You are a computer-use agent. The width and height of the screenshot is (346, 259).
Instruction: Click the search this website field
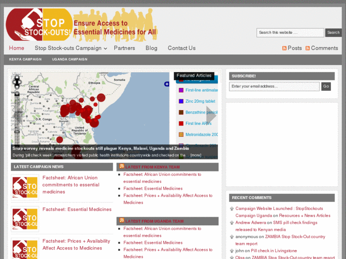pos(290,33)
